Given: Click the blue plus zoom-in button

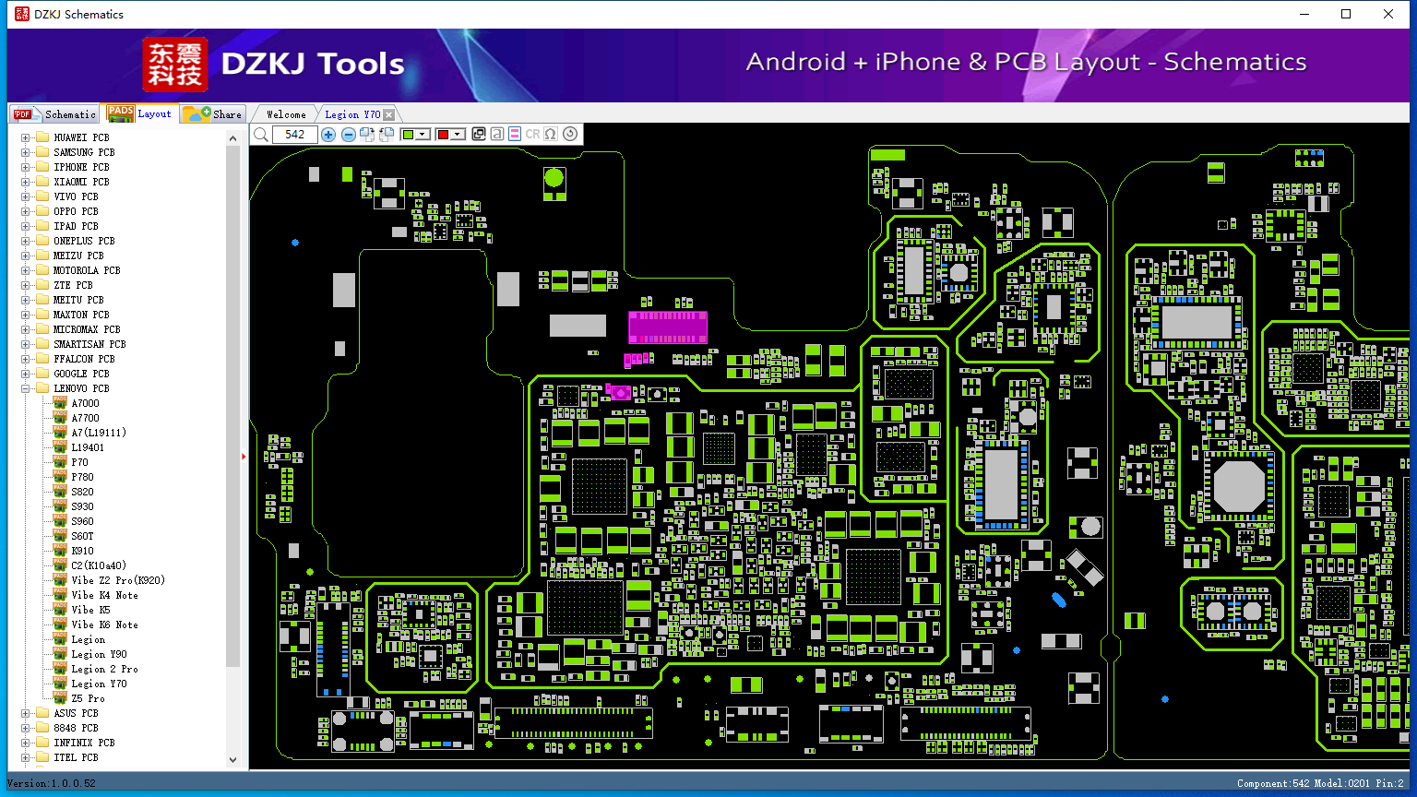Looking at the screenshot, I should (328, 135).
